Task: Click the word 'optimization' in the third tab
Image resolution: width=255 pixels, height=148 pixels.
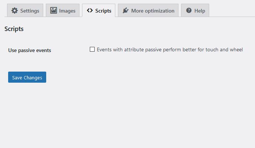Action: (160, 11)
